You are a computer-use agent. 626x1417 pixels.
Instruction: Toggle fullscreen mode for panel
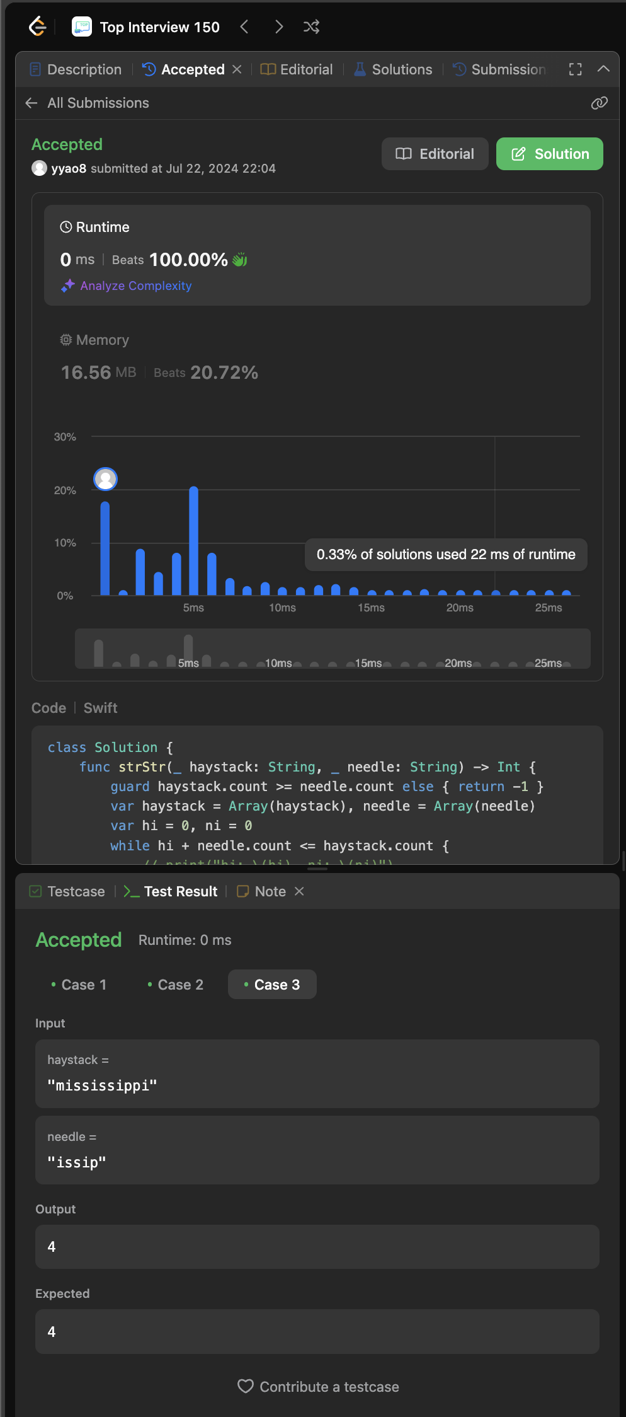(575, 69)
